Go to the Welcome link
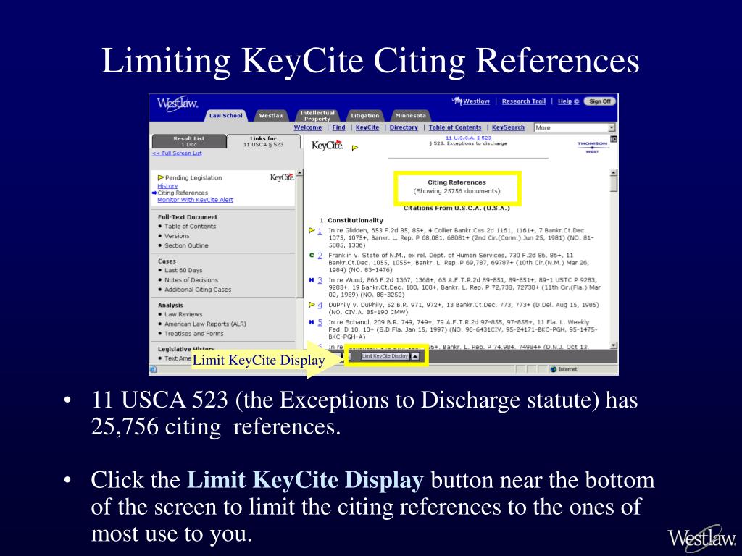This screenshot has height=556, width=742. coord(307,127)
